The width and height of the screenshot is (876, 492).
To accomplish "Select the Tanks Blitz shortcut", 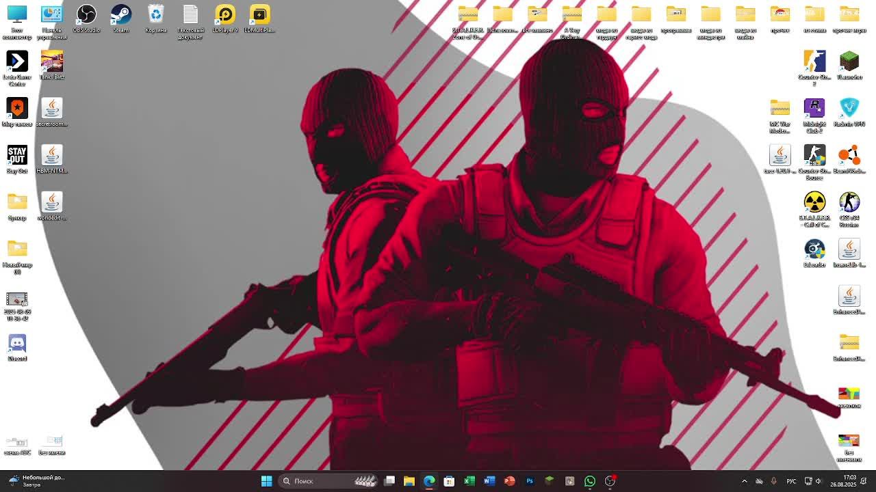I will tap(52, 66).
